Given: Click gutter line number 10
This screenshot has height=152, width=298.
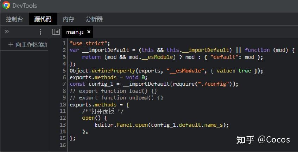Looking at the screenshot, I should click(63, 105).
